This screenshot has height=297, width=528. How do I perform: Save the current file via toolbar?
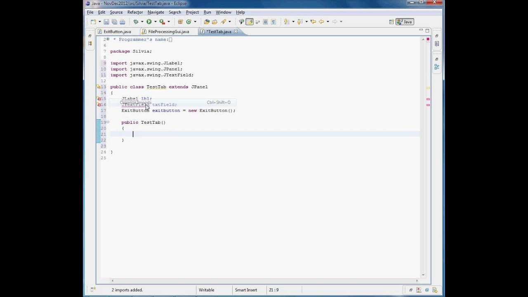(106, 21)
